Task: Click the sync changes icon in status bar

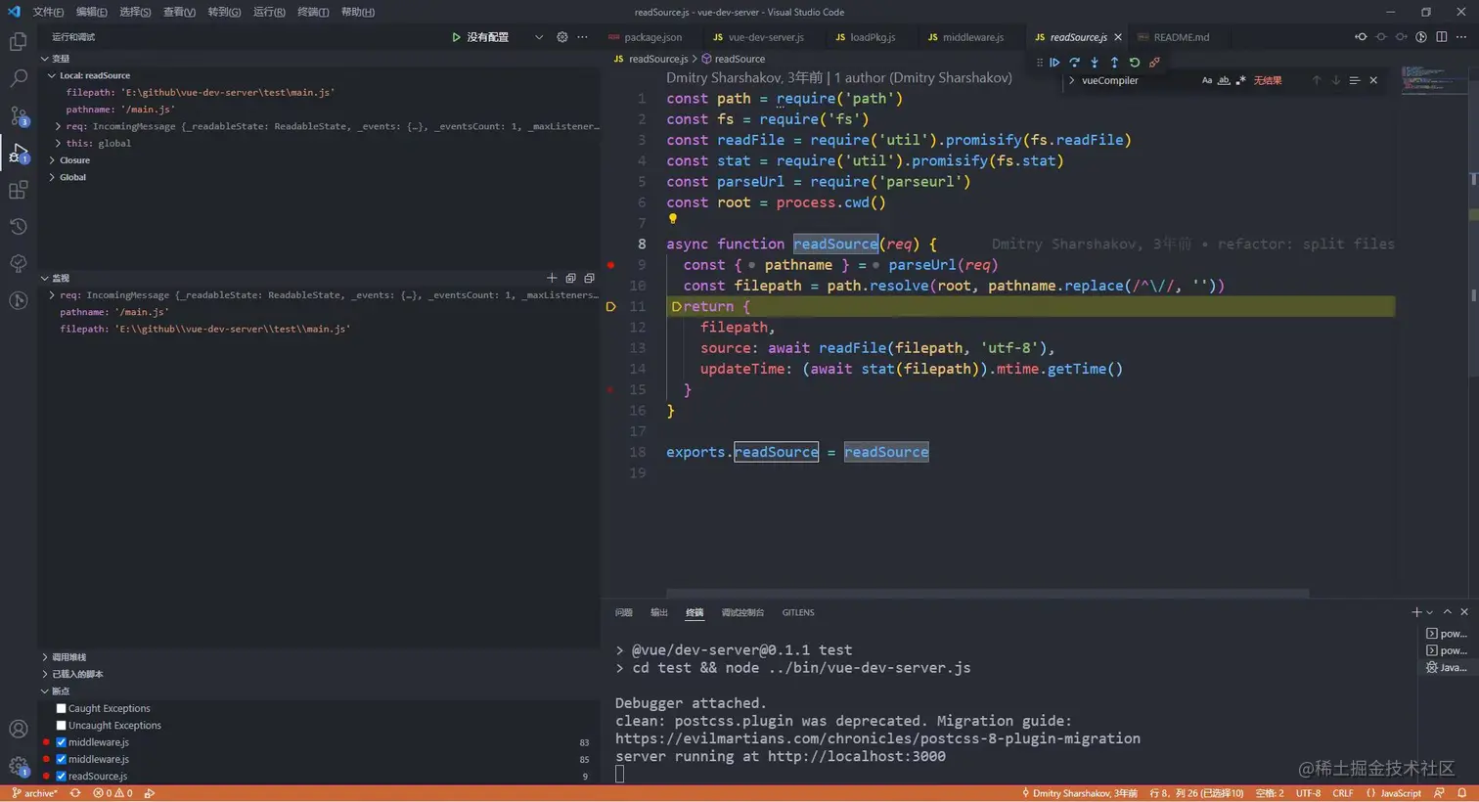Action: [75, 793]
